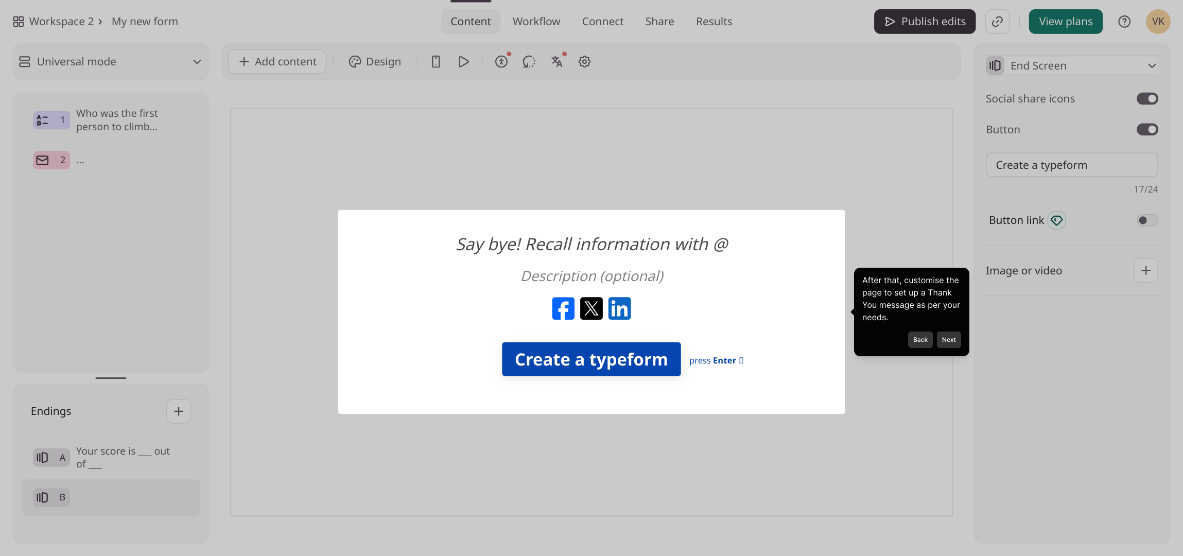Screen dimensions: 1183x556
Task: Click My new form title
Action: click(145, 22)
